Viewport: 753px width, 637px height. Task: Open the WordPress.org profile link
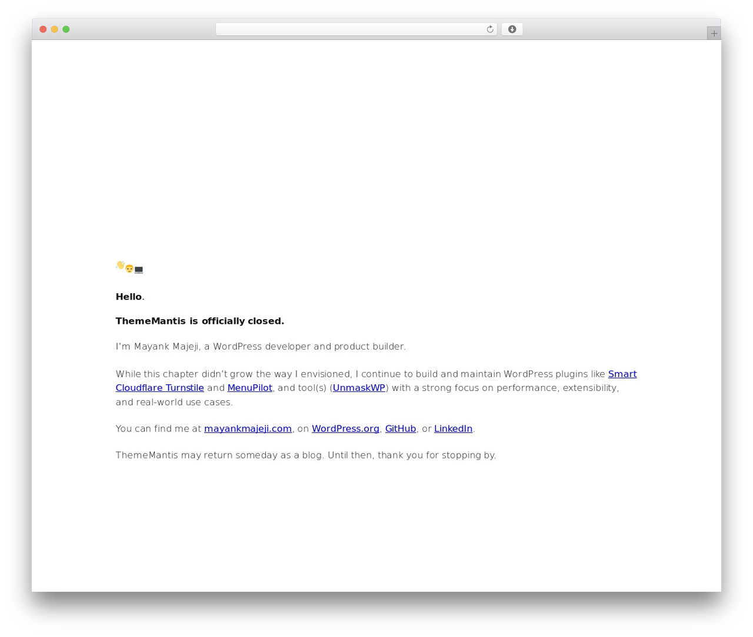[x=345, y=428]
